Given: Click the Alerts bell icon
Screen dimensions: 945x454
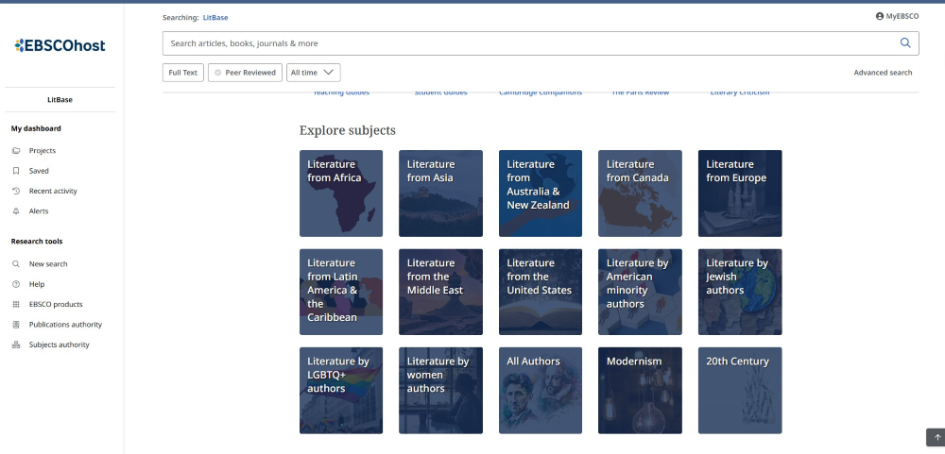Looking at the screenshot, I should click(16, 211).
